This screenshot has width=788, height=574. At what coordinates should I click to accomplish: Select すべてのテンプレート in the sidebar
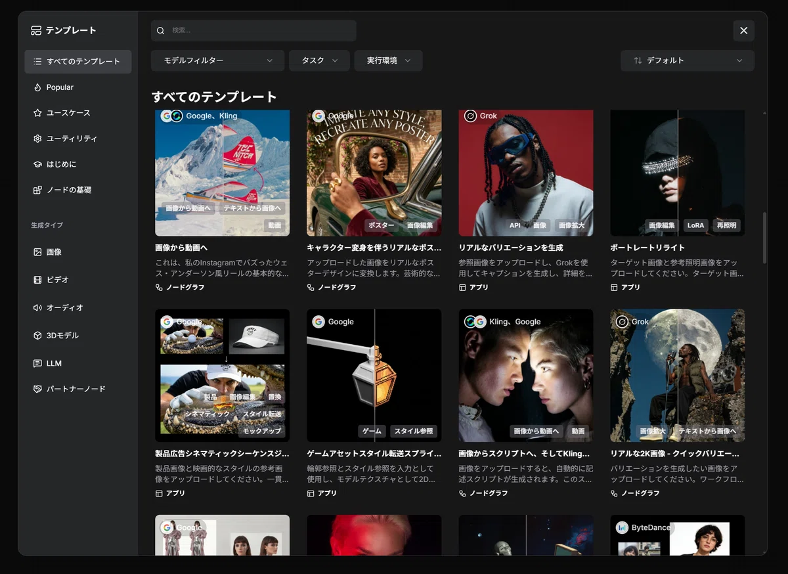click(78, 62)
